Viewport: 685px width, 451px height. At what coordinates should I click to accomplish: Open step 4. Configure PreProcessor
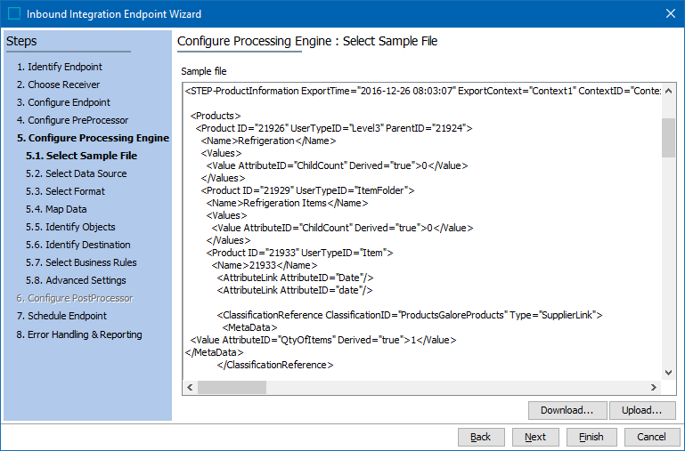pyautogui.click(x=72, y=120)
